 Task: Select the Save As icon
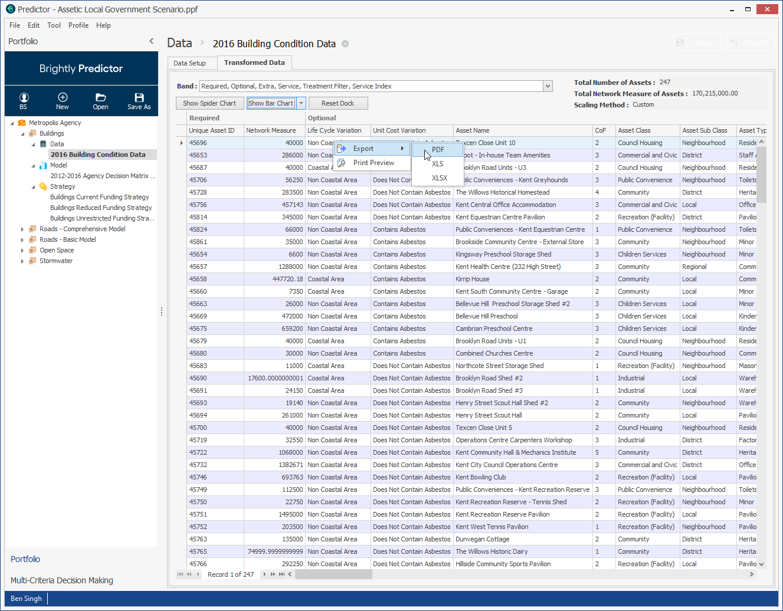coord(139,100)
